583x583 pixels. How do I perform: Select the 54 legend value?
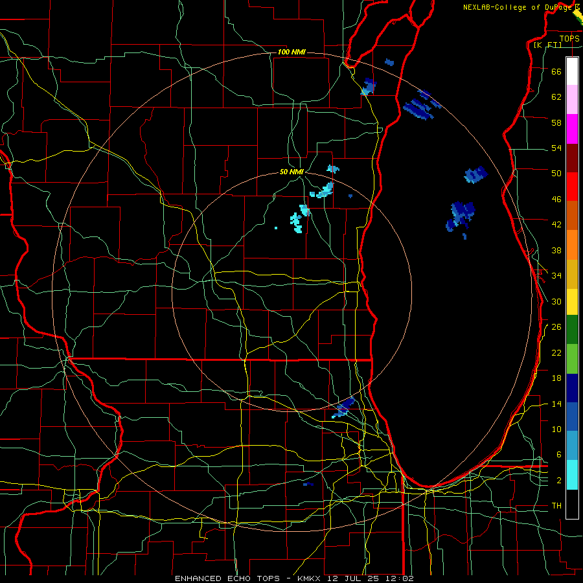tap(556, 148)
